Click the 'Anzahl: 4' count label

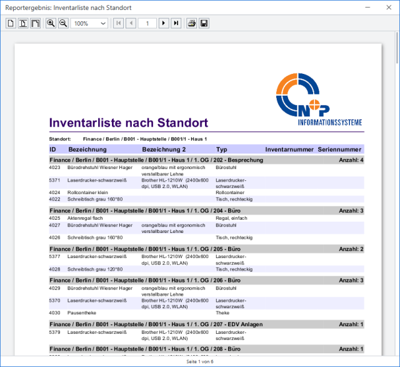[351, 160]
